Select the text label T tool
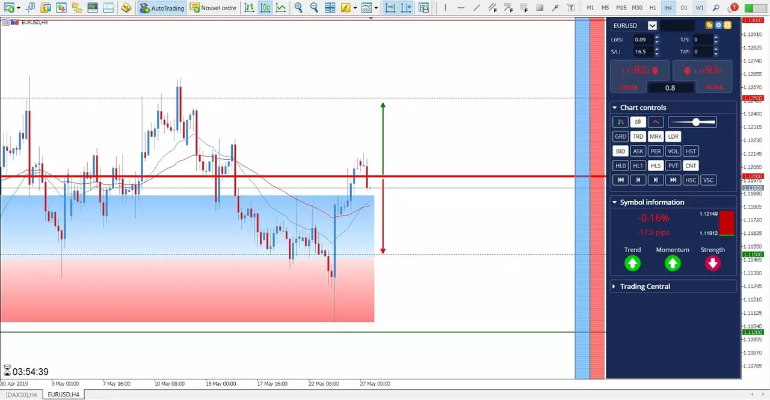Viewport: 770px width, 400px height. 571,8
